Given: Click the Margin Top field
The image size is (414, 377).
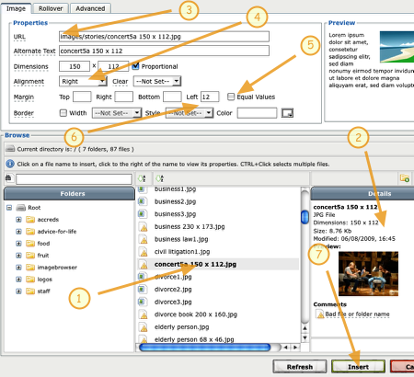Looking at the screenshot, I should (x=82, y=97).
